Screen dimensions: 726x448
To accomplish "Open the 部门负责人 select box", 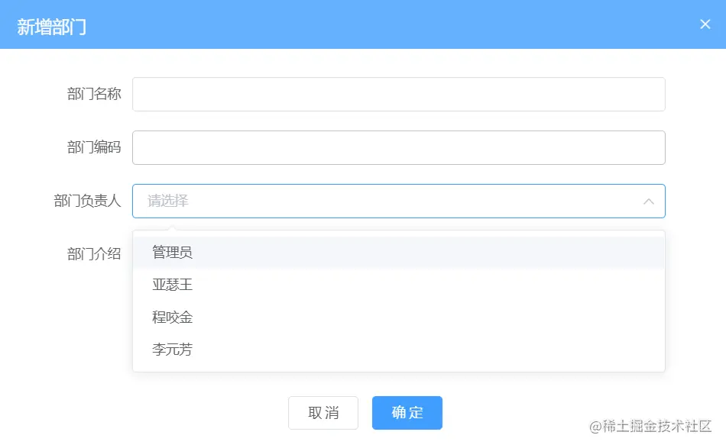I will 399,201.
